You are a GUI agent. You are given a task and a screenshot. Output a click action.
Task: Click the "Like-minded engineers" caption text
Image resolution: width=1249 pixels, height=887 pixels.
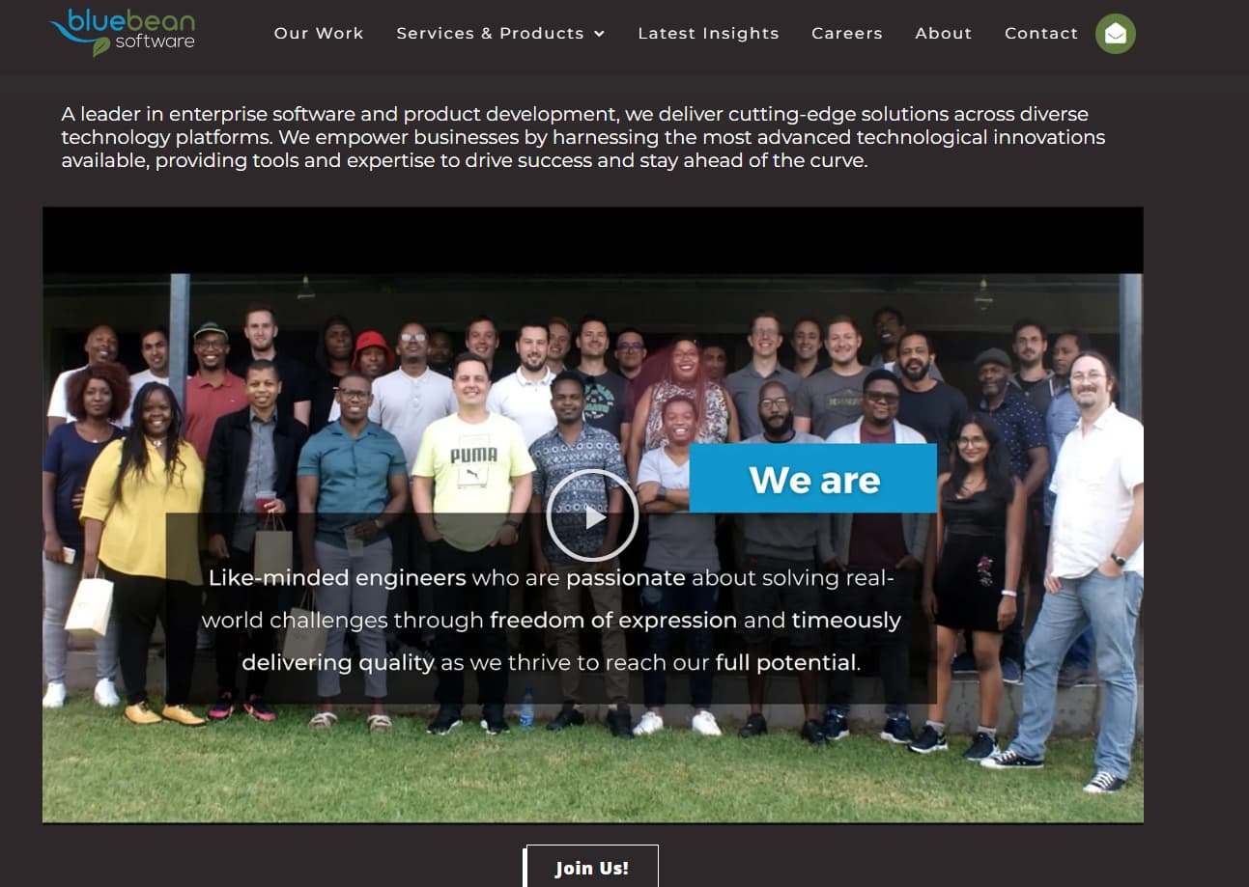[x=337, y=578]
